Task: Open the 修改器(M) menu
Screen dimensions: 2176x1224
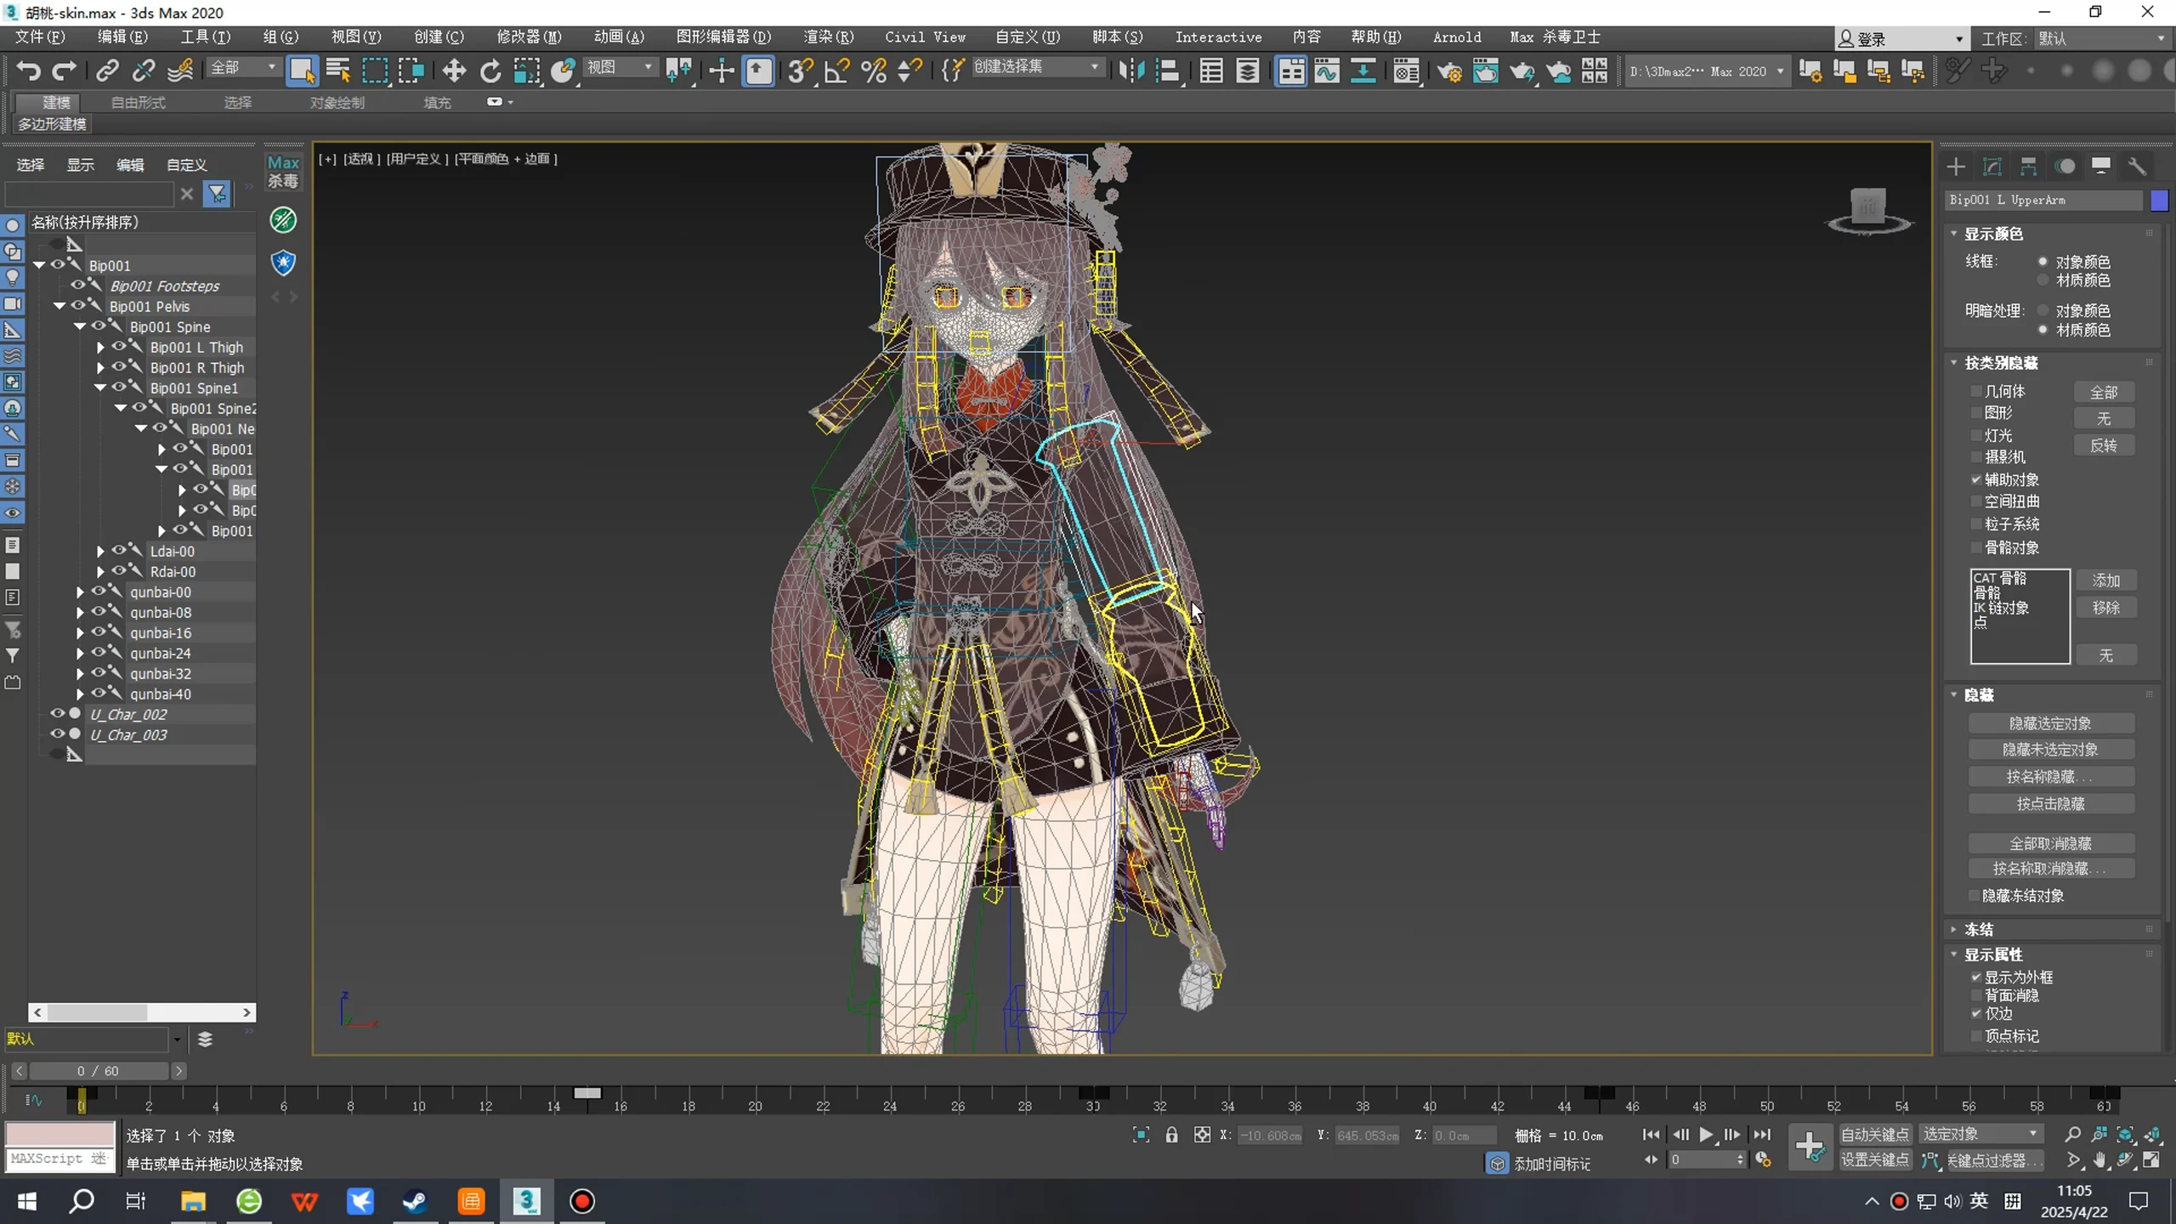Action: pos(529,37)
